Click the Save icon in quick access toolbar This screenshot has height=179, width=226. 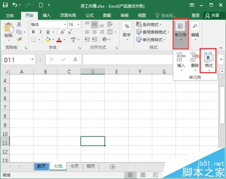point(5,5)
